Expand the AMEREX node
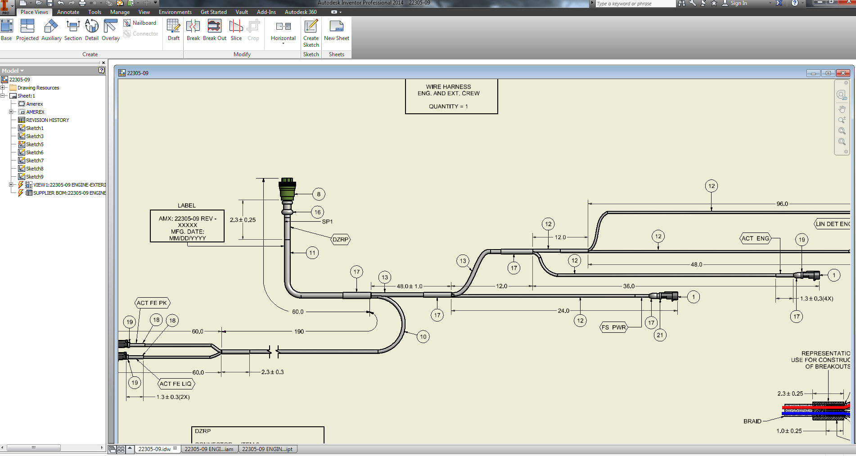Screen dimensions: 856x456 11,112
